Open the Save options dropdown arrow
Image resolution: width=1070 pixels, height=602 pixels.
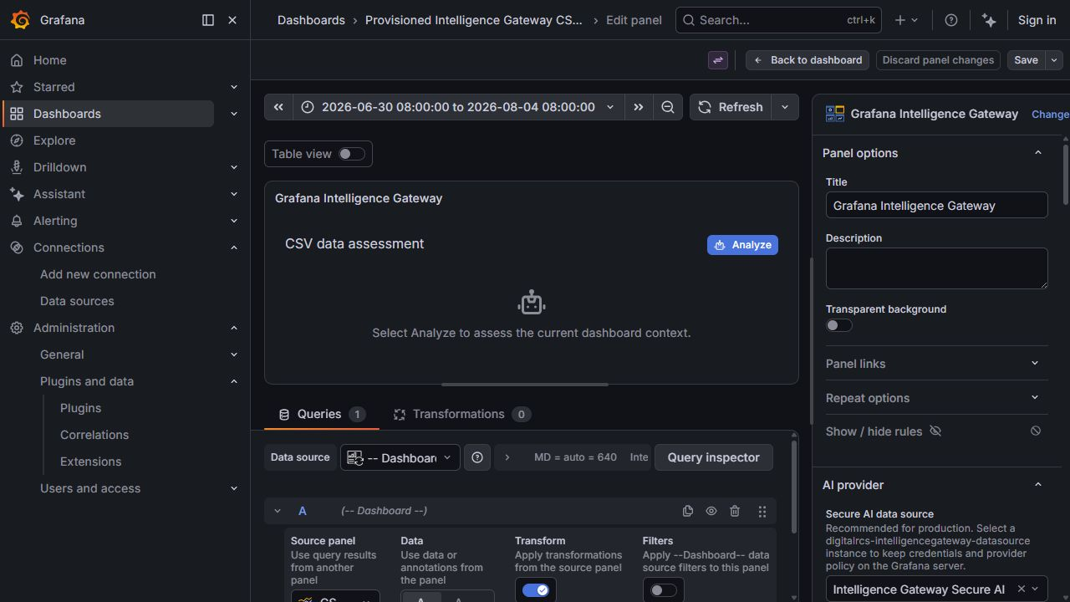coord(1054,60)
